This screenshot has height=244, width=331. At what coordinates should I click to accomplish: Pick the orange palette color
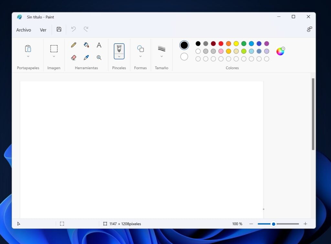(x=229, y=44)
